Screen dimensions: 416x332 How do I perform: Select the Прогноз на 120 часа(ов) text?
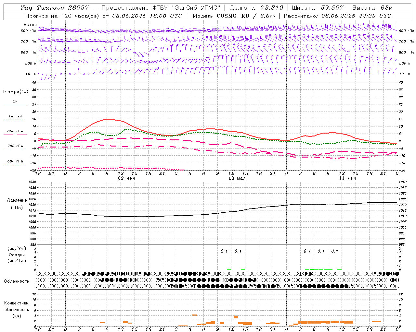[x=62, y=16]
